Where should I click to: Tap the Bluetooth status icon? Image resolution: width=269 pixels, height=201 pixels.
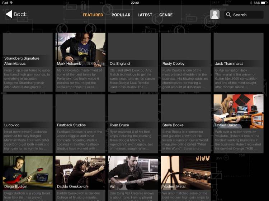point(251,3)
